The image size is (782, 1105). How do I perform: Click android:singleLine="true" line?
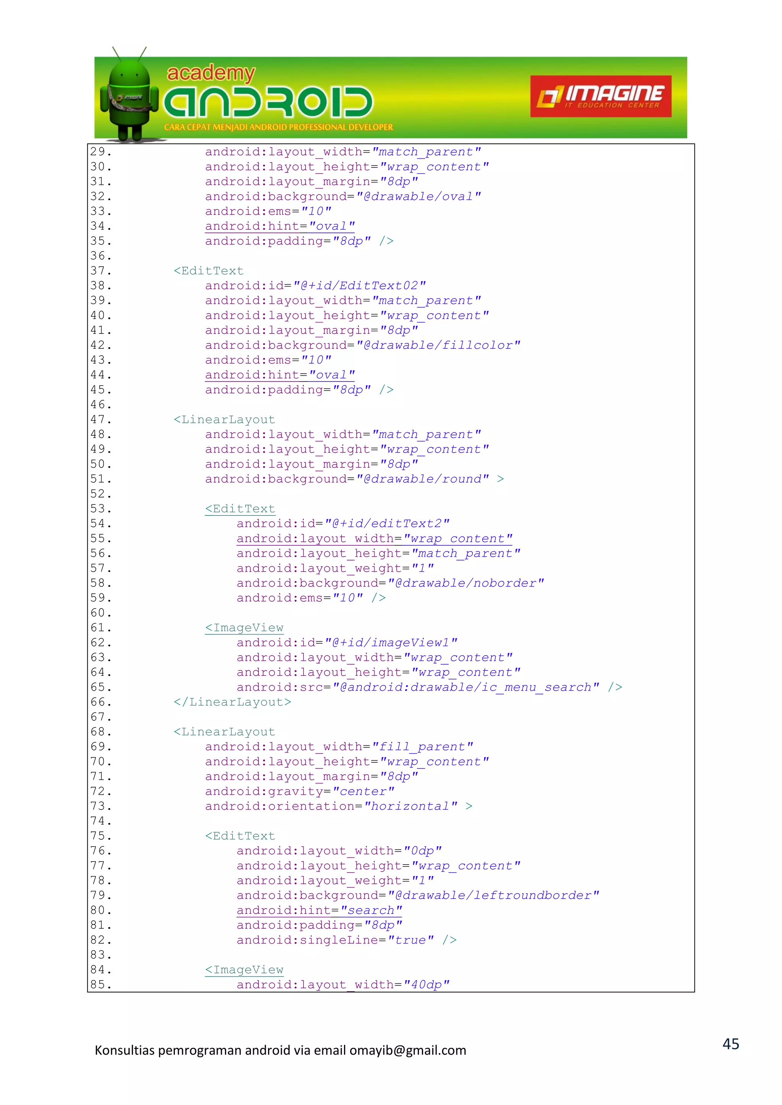346,940
